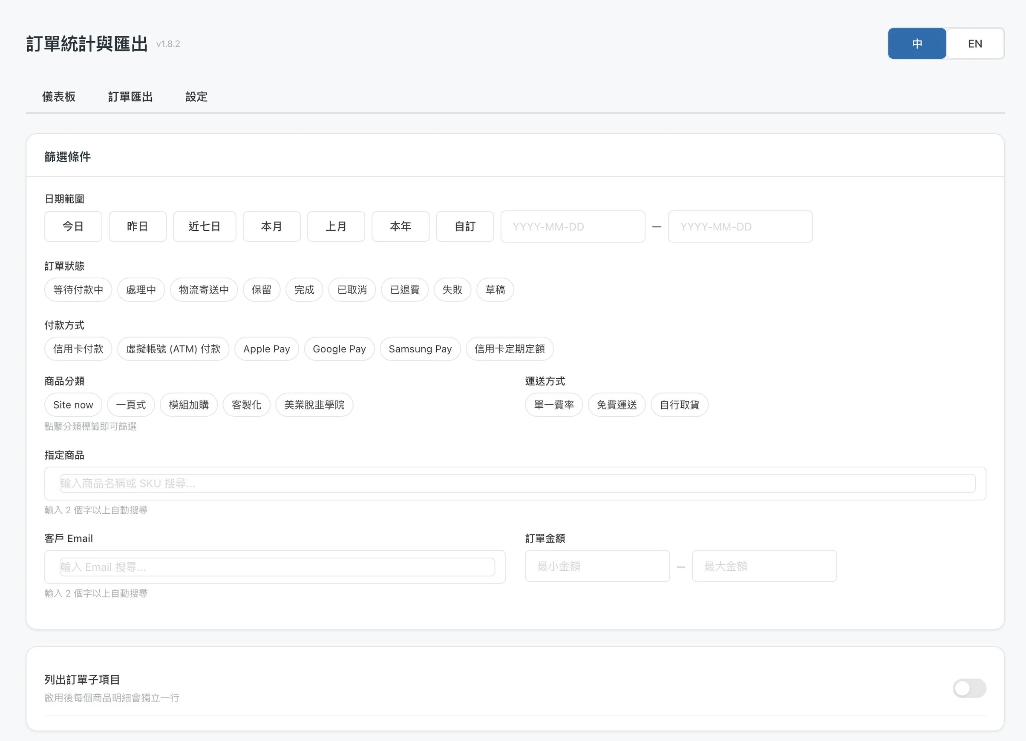Toggle the 列出訂單子項目 switch
The image size is (1026, 741).
(968, 688)
